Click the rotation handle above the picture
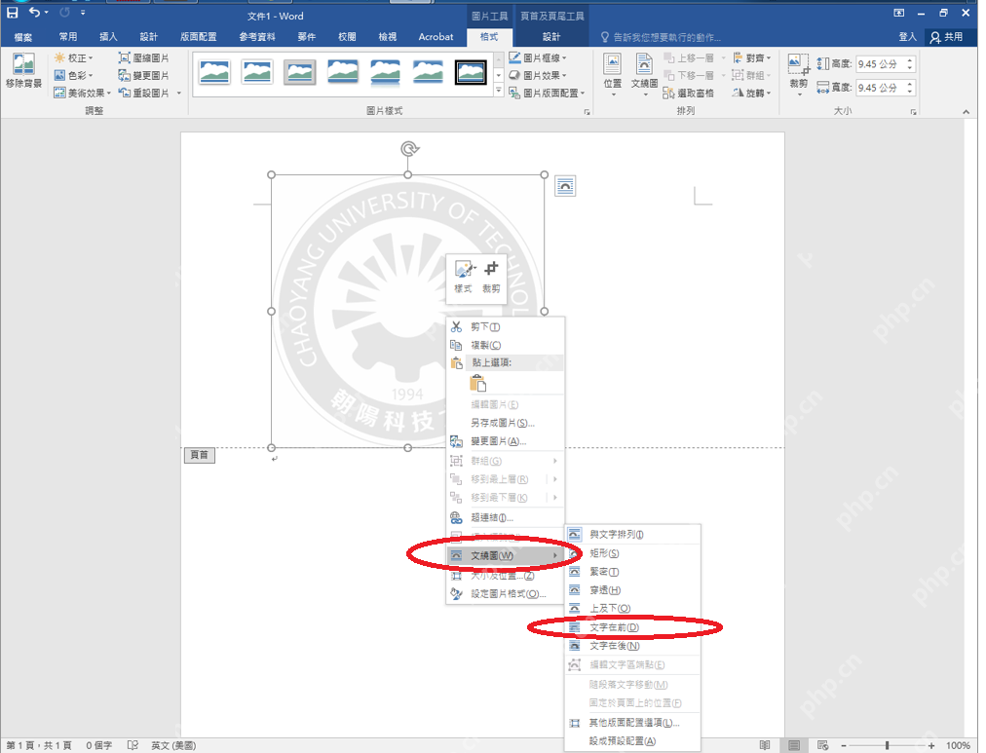Screen dimensions: 986x753 [409, 149]
